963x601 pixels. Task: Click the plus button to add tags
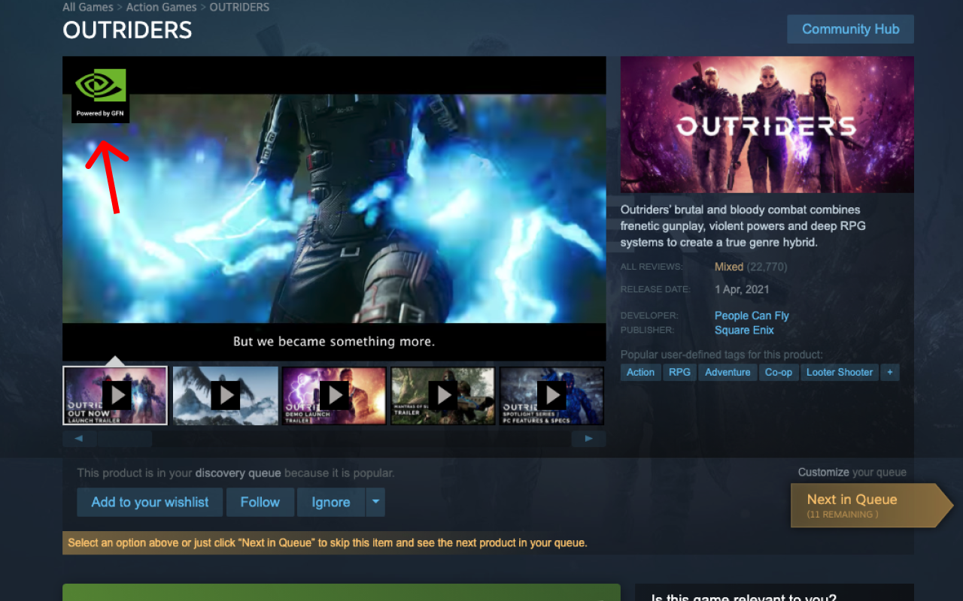pyautogui.click(x=890, y=372)
